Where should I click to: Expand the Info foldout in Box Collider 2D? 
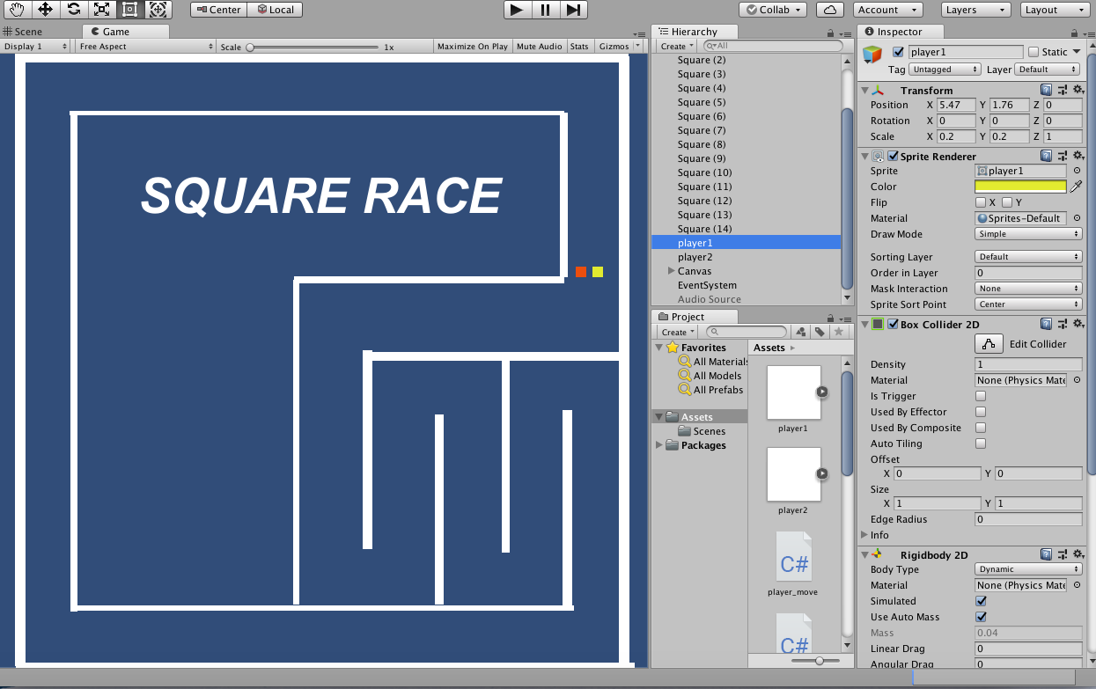point(864,535)
